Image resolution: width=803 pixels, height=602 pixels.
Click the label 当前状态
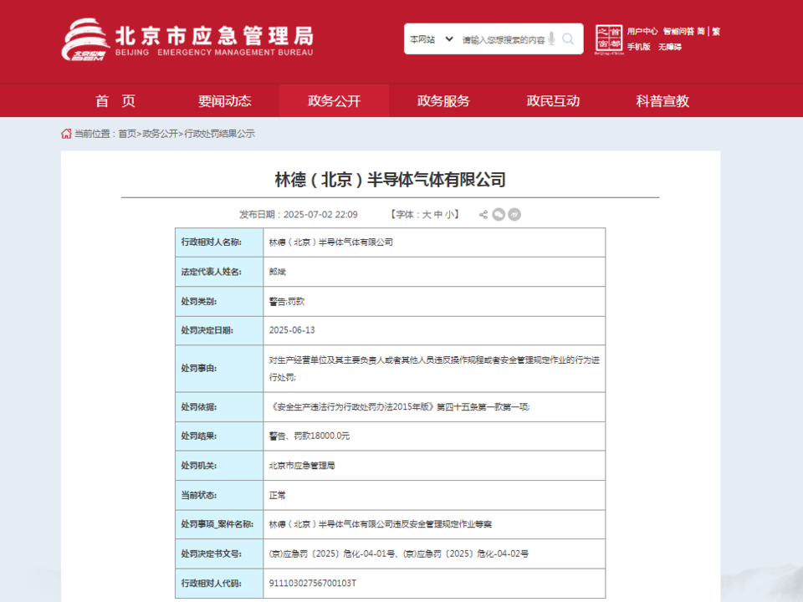(x=199, y=495)
